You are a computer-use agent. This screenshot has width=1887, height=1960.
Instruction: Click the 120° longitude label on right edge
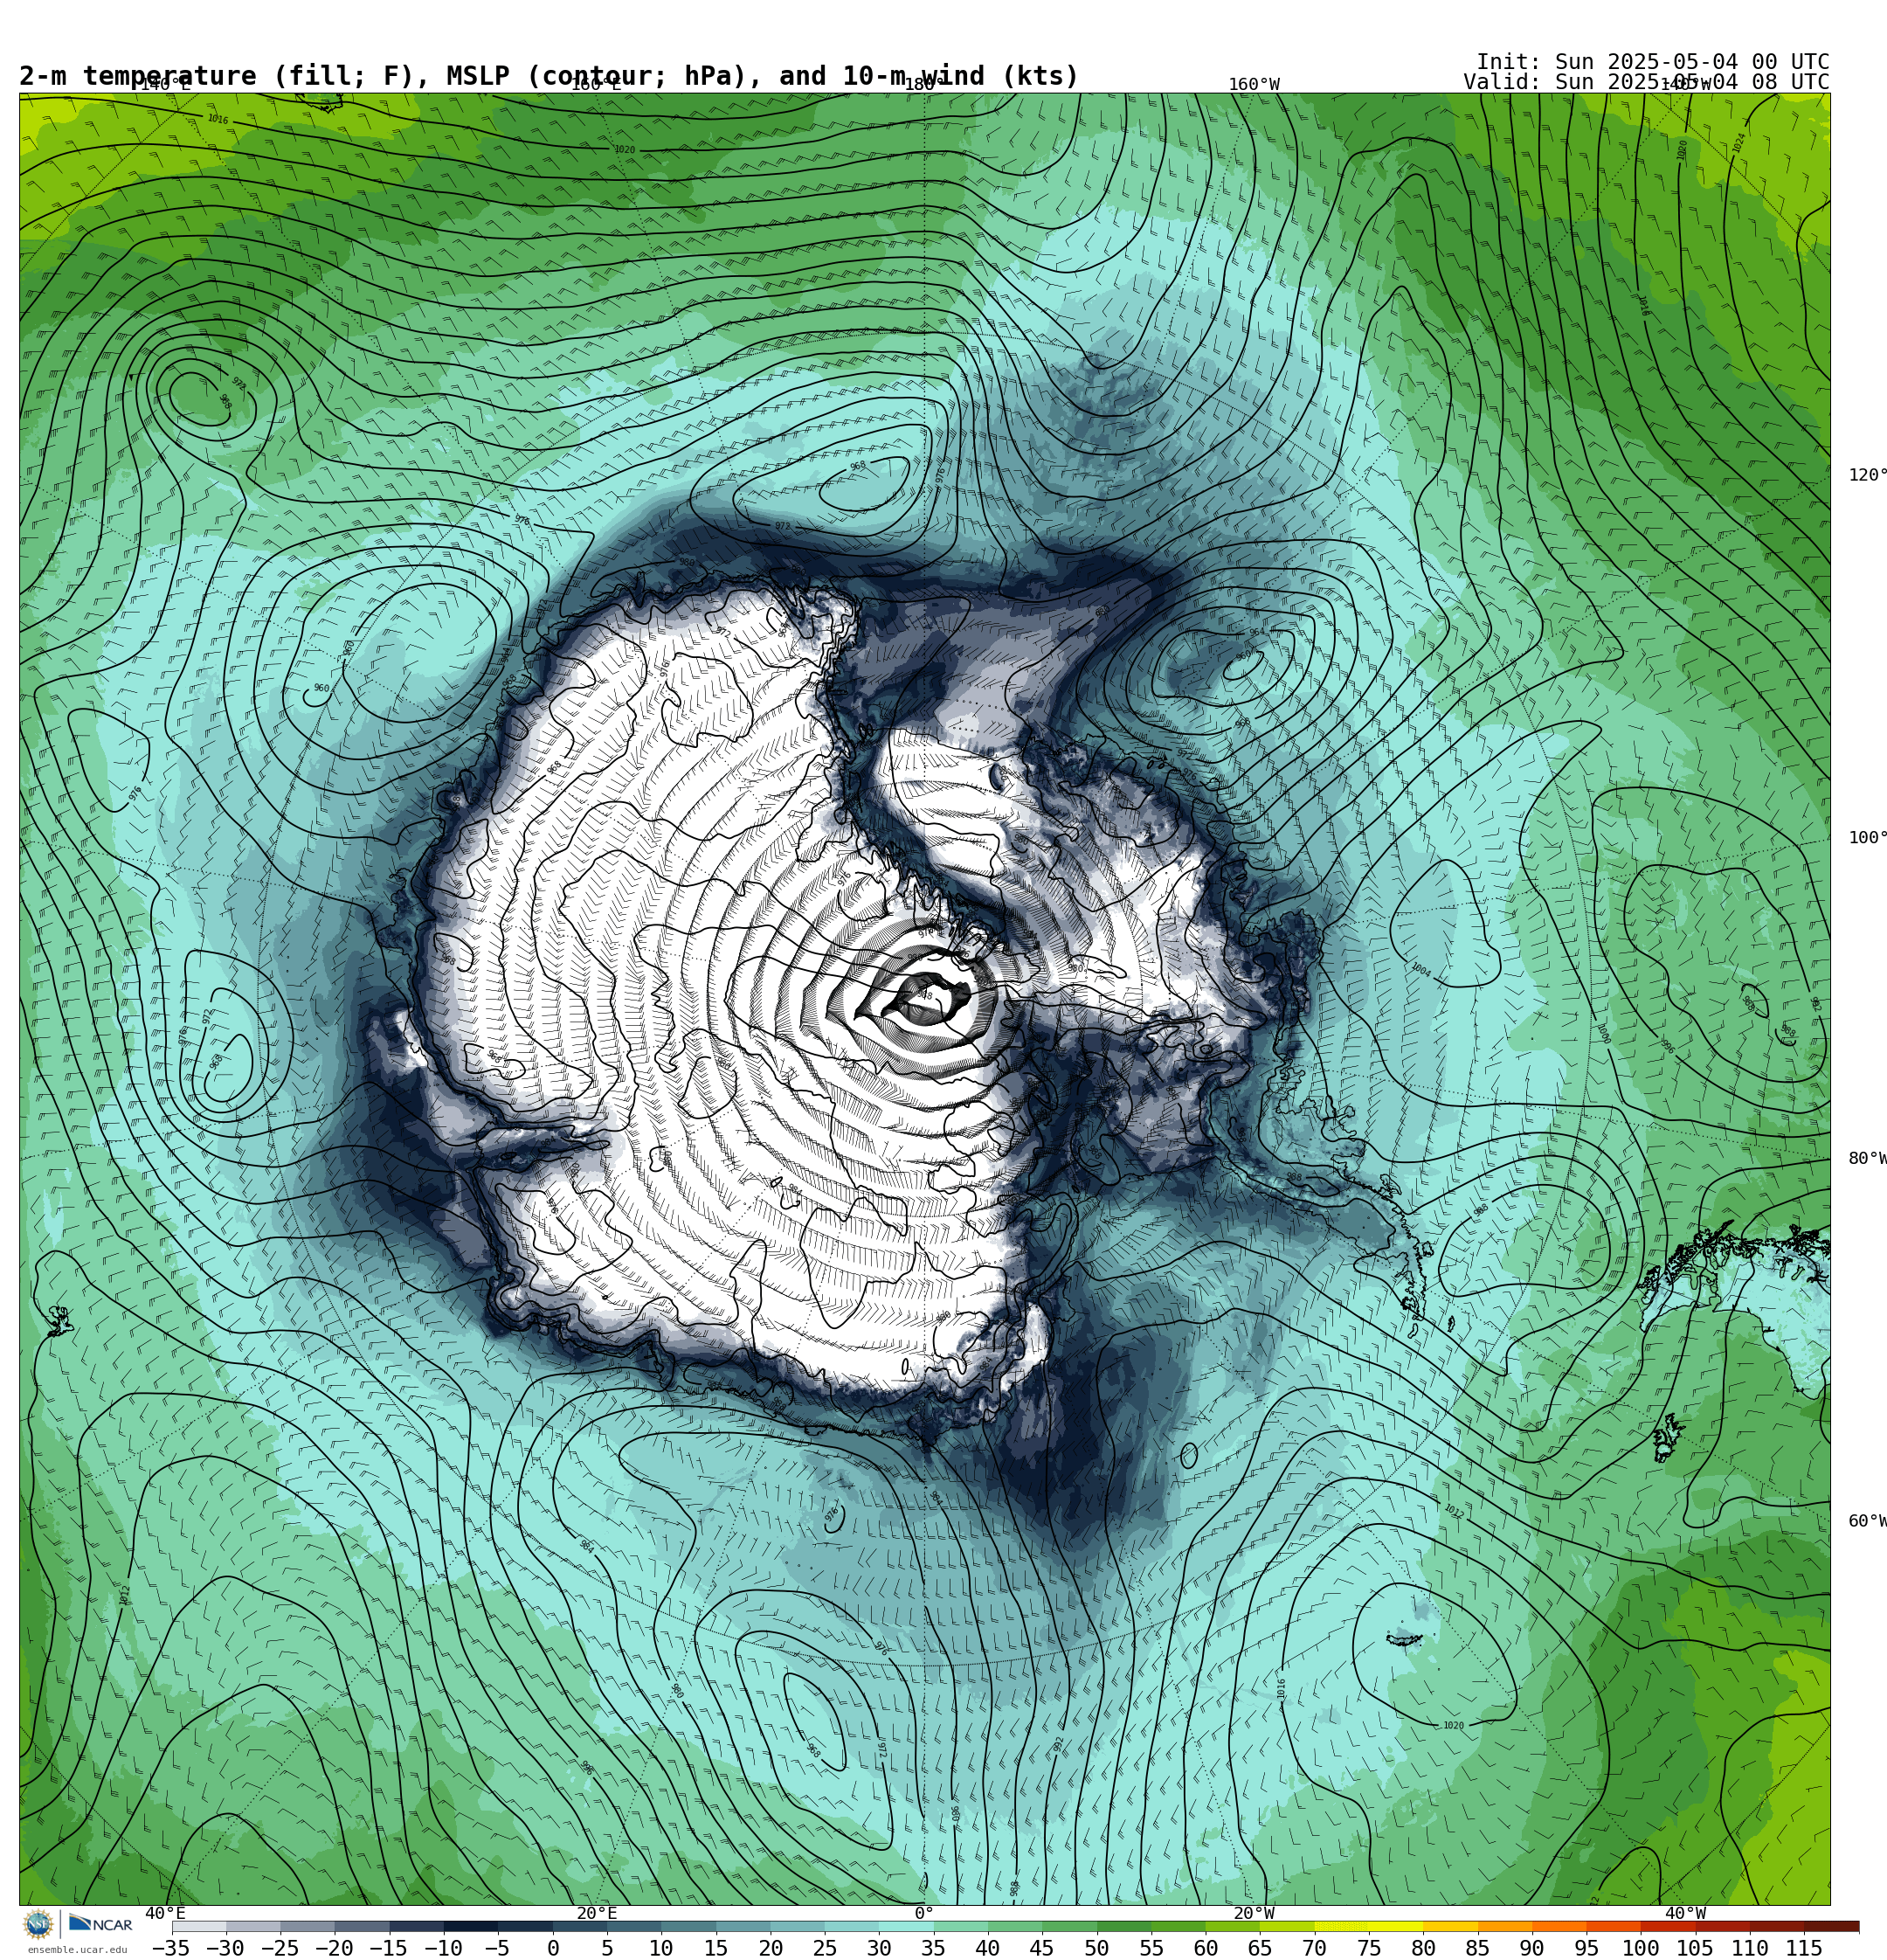(1867, 475)
